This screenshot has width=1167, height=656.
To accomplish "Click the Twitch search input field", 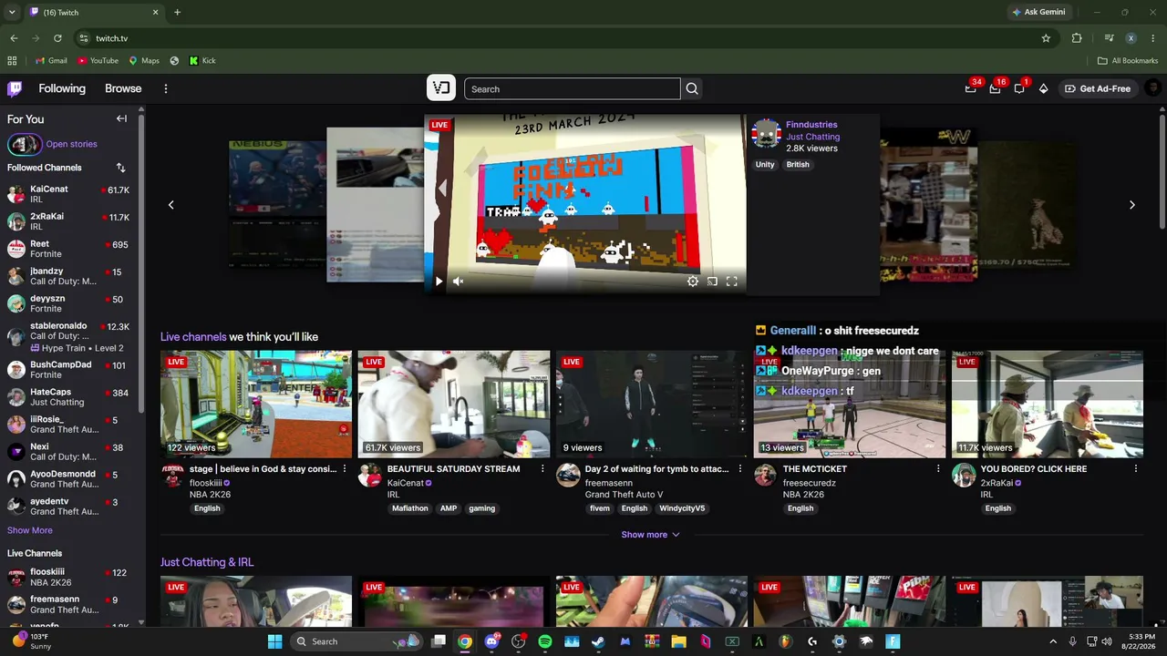I will pyautogui.click(x=572, y=88).
